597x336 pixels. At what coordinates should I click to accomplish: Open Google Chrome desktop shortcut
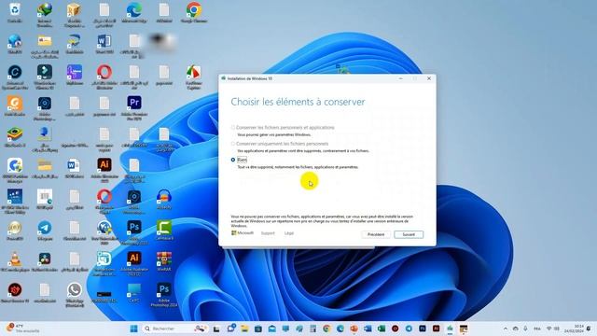194,12
